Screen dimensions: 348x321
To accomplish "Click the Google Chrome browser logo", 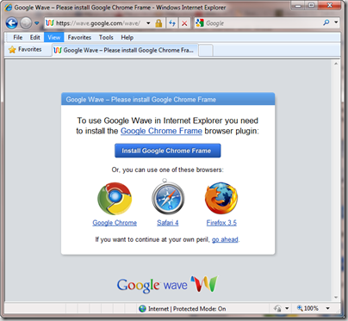I will (115, 199).
